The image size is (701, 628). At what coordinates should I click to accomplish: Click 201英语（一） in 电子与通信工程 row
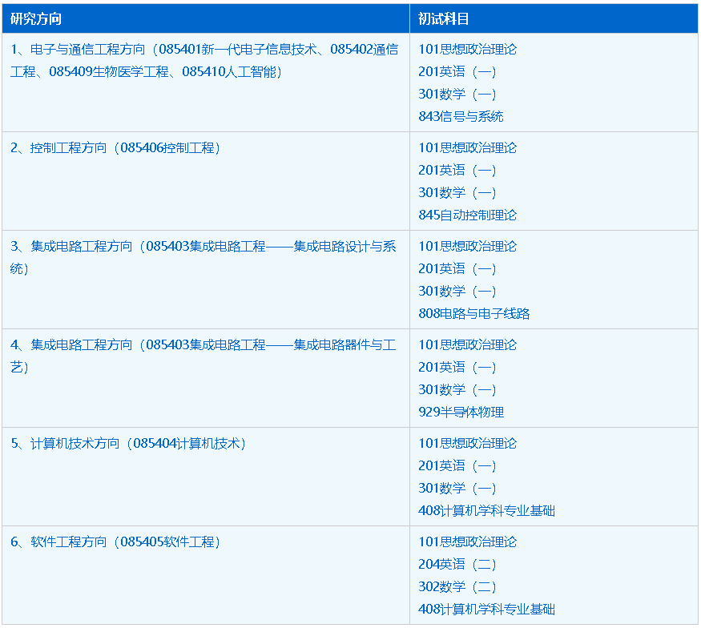coord(457,71)
